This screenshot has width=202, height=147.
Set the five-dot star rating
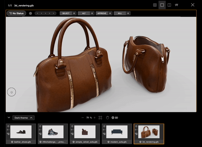45,13
